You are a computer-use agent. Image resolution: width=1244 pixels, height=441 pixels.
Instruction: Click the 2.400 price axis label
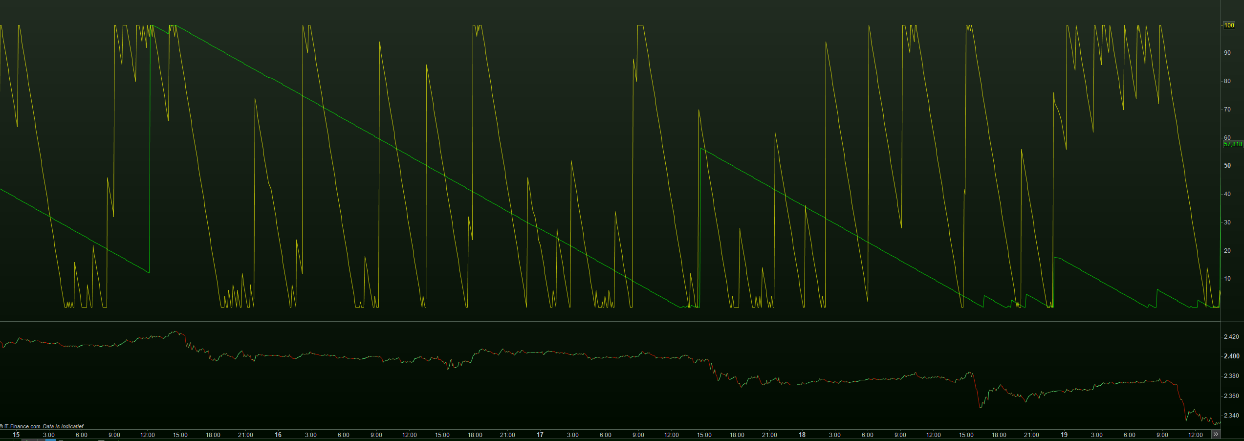[1231, 356]
